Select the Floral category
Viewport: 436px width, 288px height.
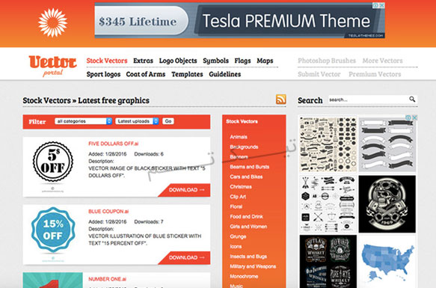236,206
